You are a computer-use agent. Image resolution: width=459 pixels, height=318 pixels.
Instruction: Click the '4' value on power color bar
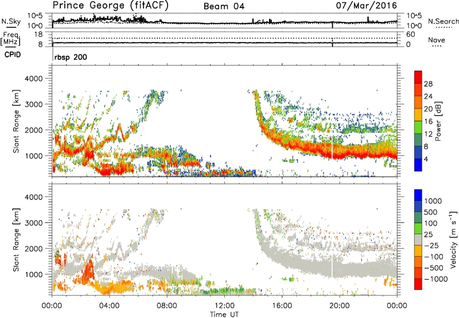(426, 160)
